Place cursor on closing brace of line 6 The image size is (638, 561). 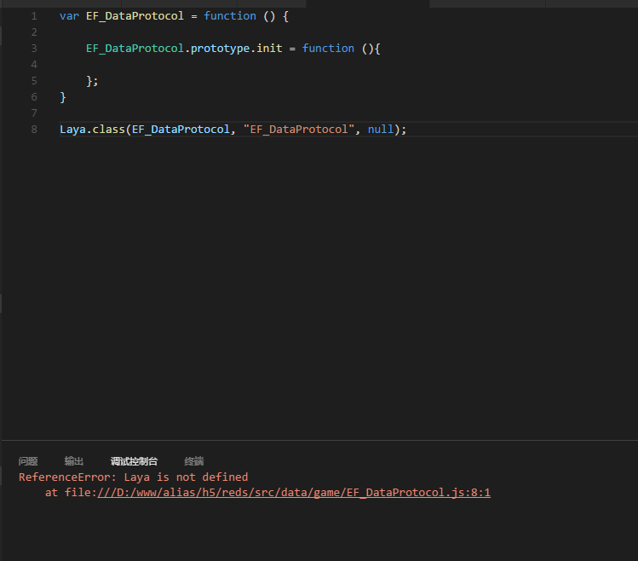pyautogui.click(x=63, y=97)
